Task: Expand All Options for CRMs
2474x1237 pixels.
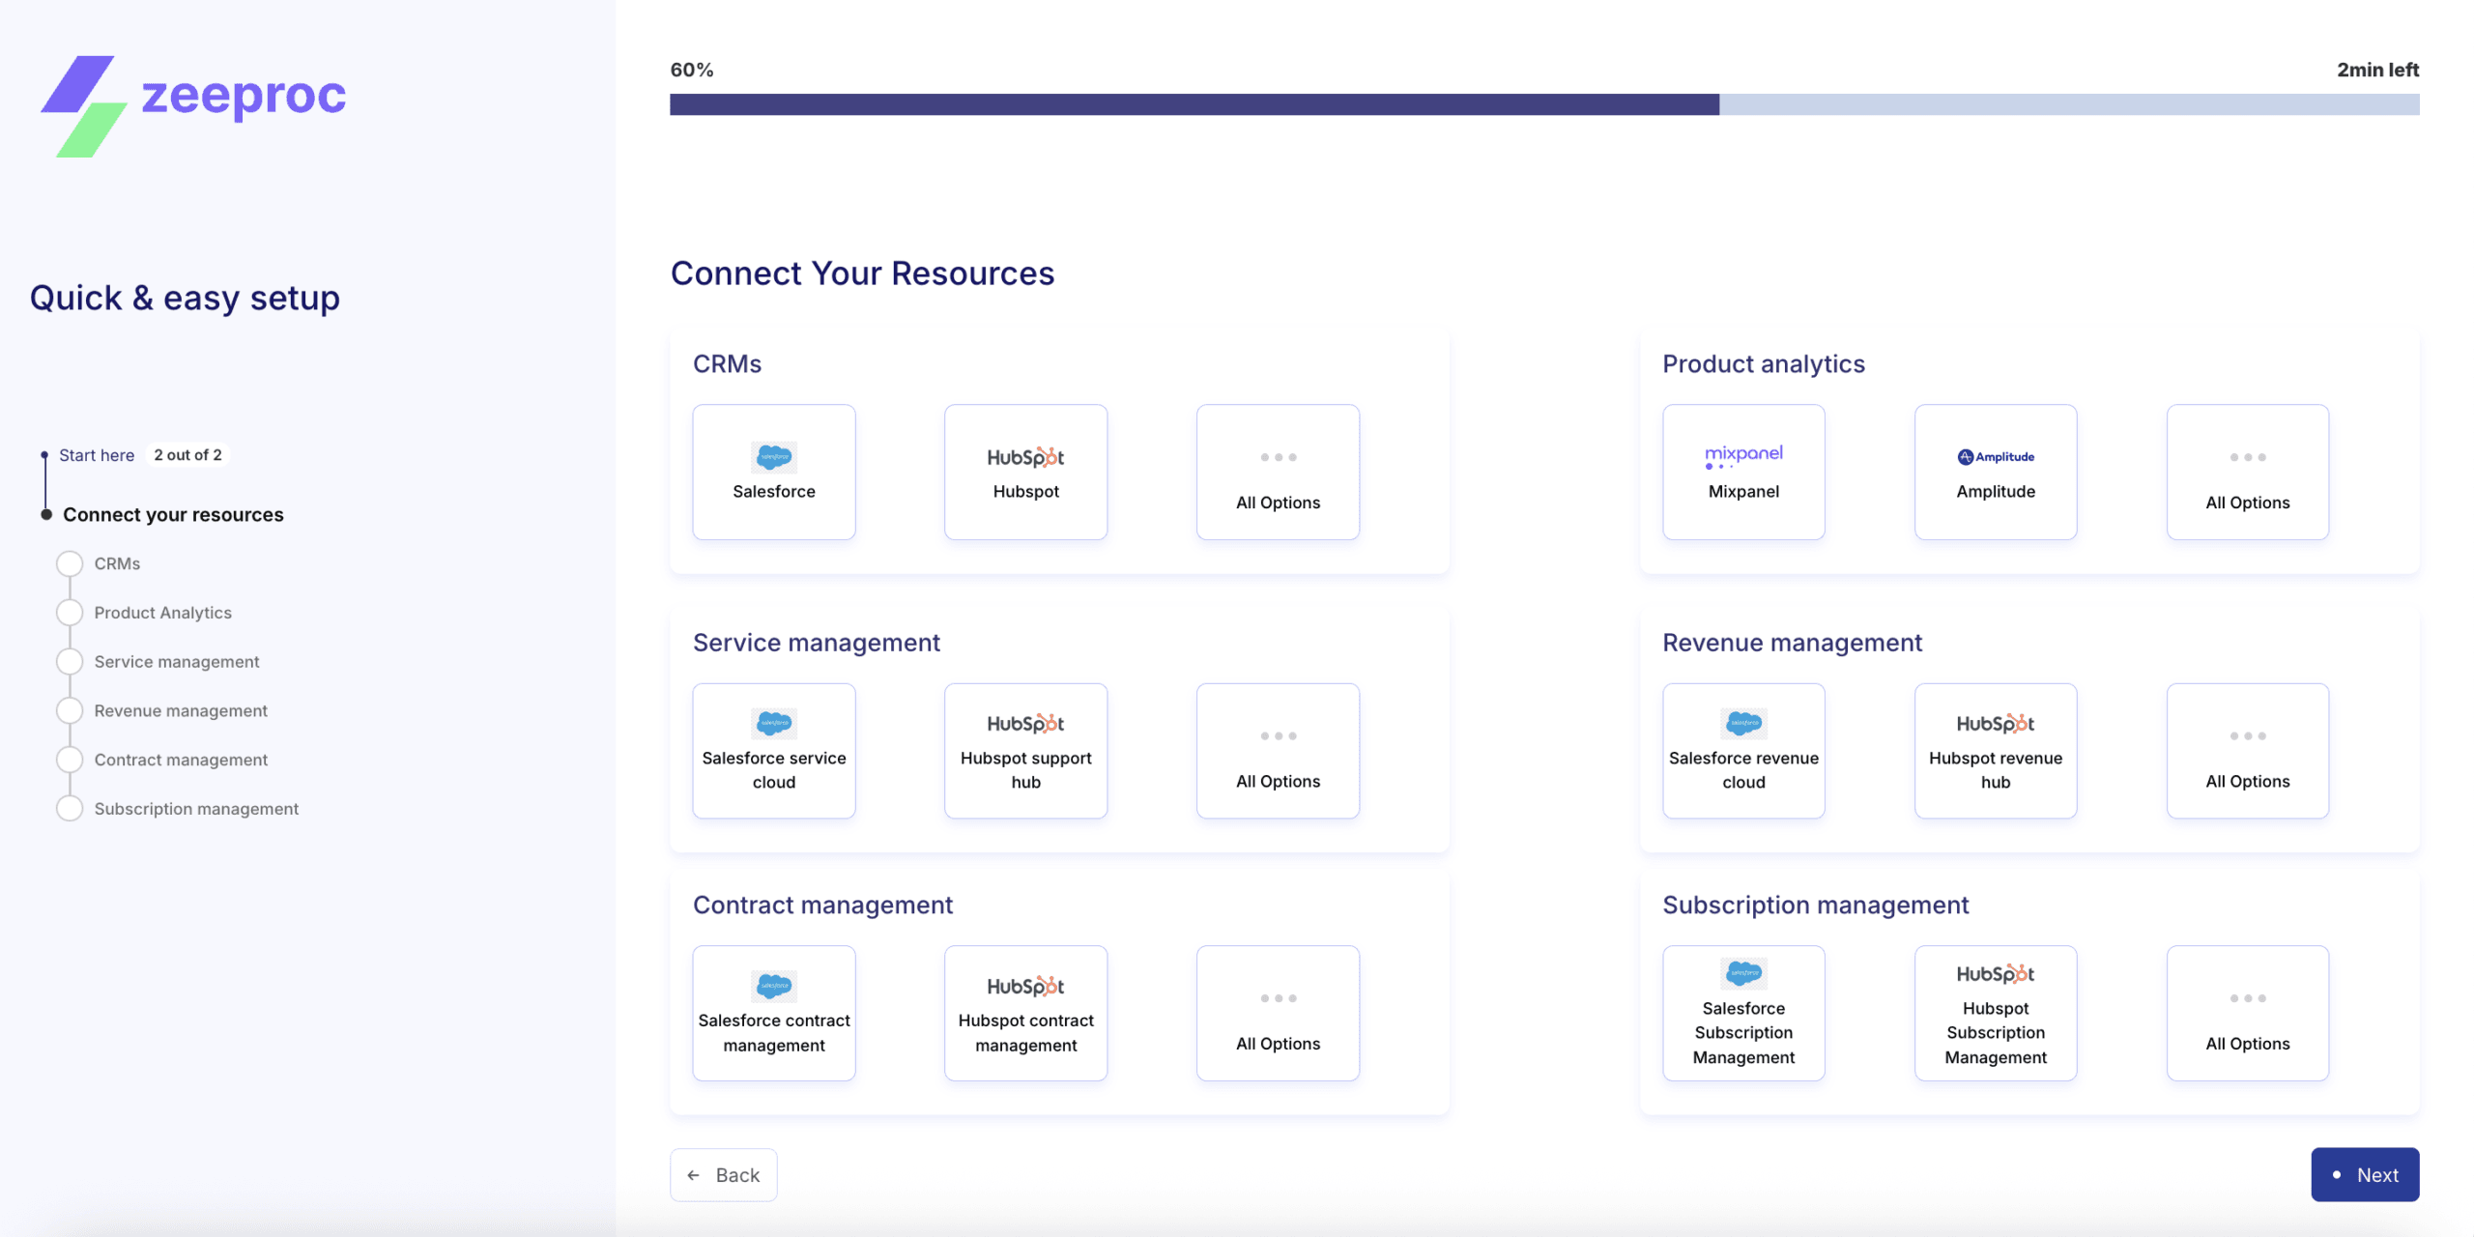Action: [x=1278, y=472]
